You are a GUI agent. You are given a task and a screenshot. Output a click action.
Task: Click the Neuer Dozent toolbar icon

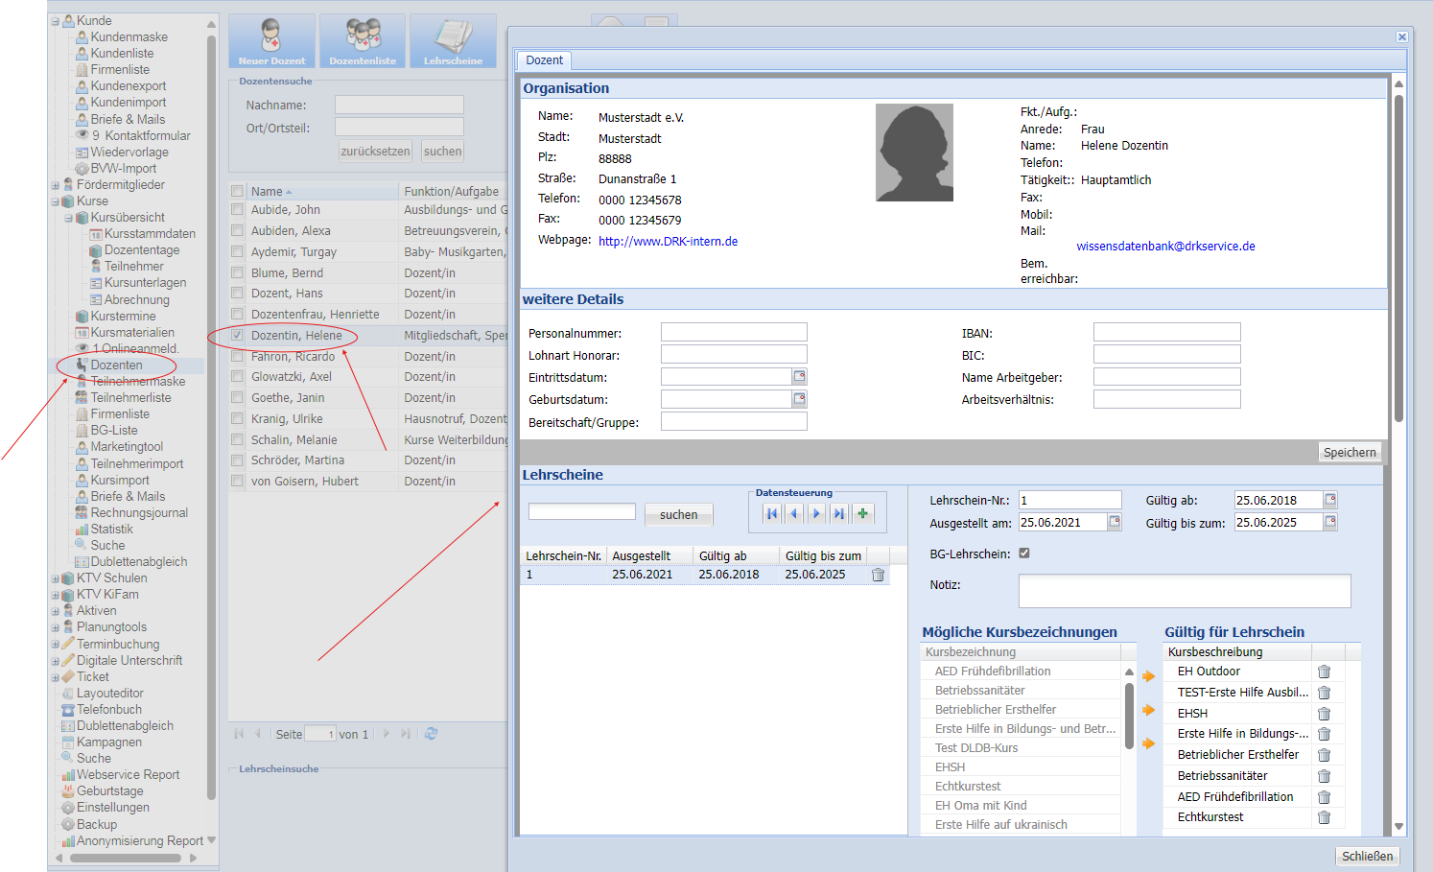pyautogui.click(x=271, y=41)
